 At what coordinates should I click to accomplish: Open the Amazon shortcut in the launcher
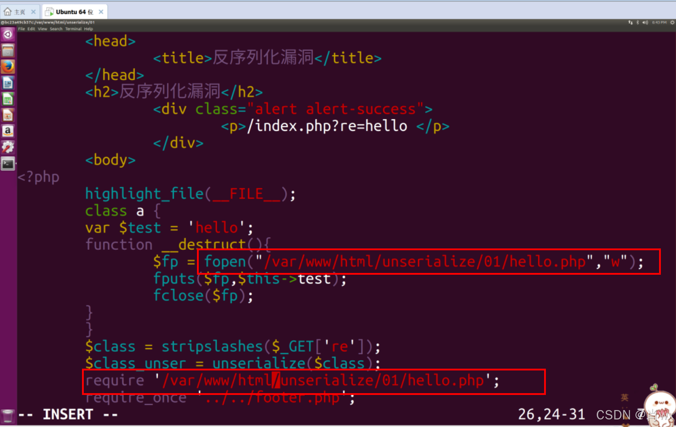(8, 131)
